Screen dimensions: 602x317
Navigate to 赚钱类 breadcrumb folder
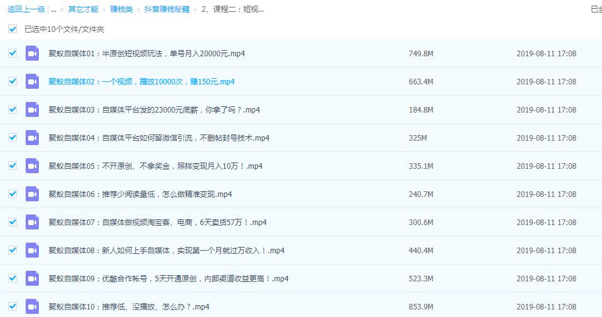coord(120,9)
